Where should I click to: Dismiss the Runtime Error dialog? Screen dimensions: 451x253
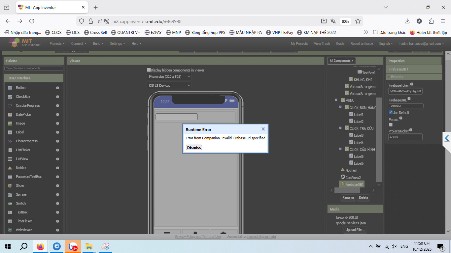[x=194, y=148]
